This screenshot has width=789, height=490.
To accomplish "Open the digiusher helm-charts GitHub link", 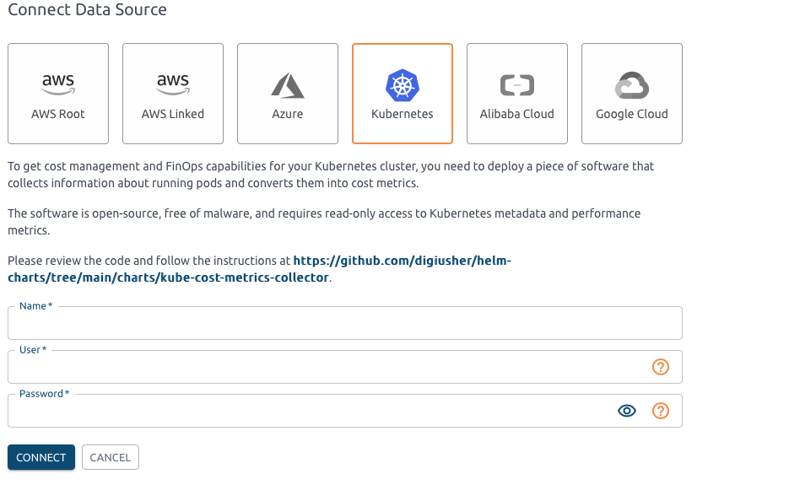I will 402,261.
